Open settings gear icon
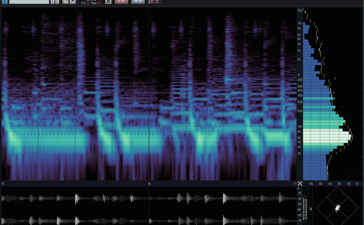The image size is (364, 225). point(108,2)
